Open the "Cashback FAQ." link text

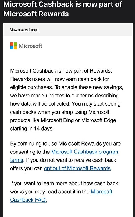pyautogui.click(x=28, y=200)
